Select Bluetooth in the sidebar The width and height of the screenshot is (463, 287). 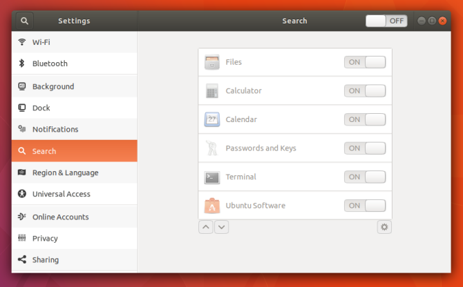click(x=75, y=63)
